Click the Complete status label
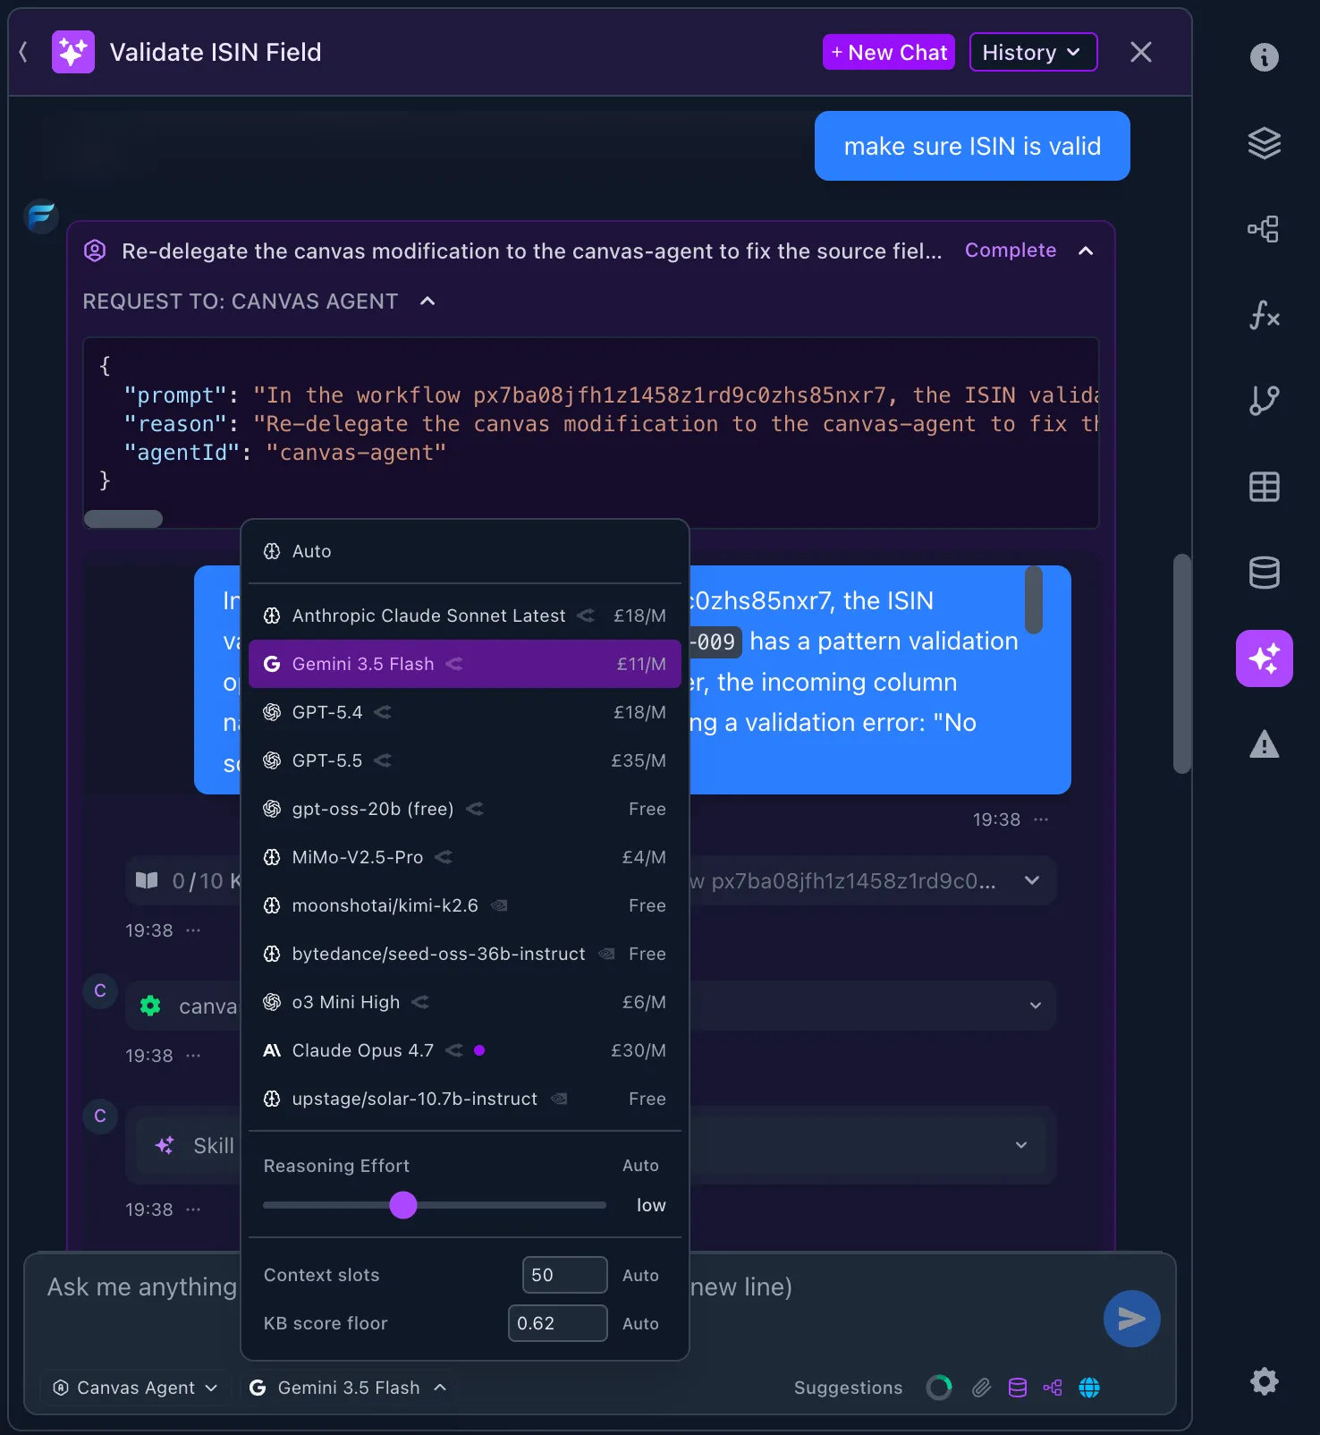This screenshot has height=1435, width=1320. pyautogui.click(x=1011, y=250)
